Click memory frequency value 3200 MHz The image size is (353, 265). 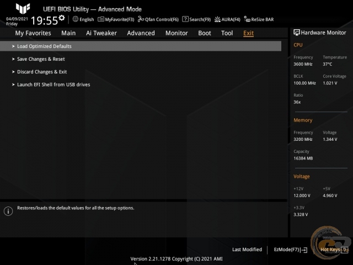tap(303, 139)
